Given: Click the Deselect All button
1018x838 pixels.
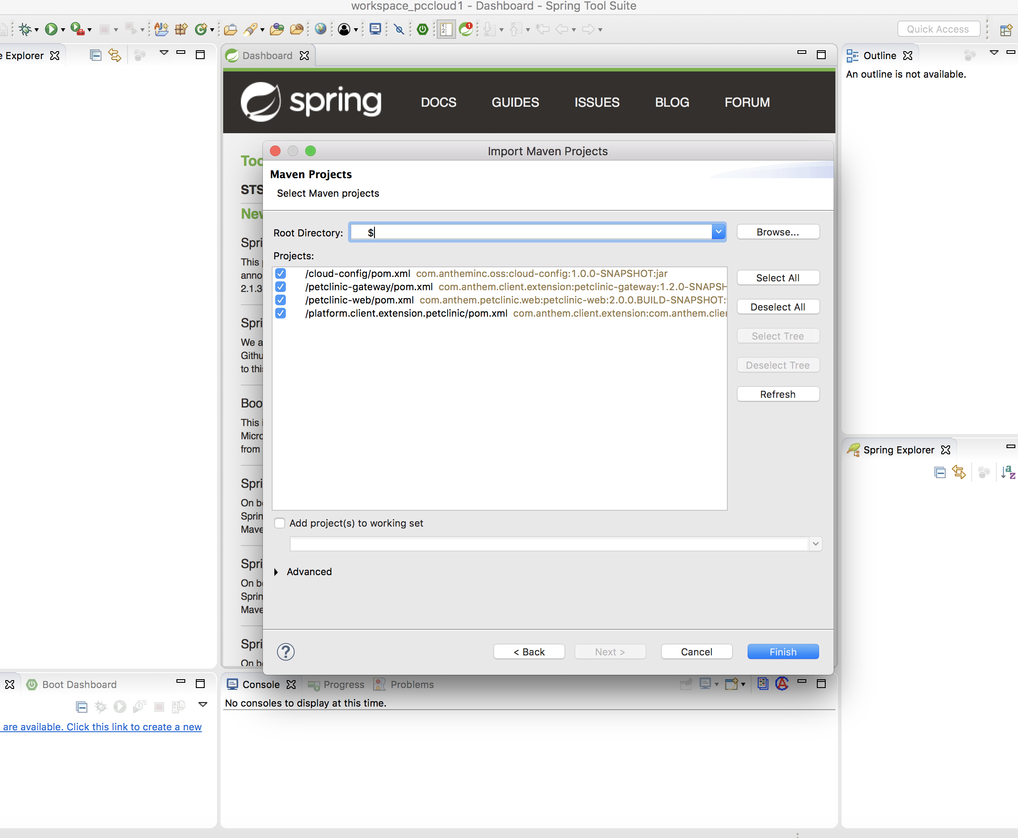Looking at the screenshot, I should click(778, 307).
